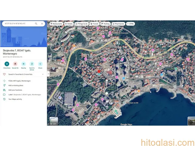Screen dimensions: 195x146
Task: Toggle map view with Layers thumbnail
Action: coord(54,121)
